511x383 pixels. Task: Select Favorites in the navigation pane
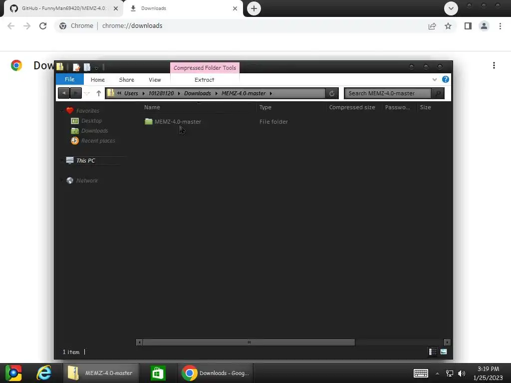pos(87,111)
